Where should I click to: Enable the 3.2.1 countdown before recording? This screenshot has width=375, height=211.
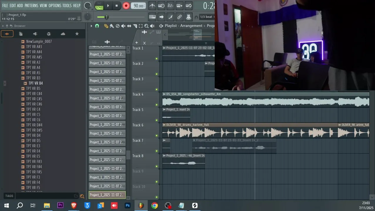[x=170, y=6]
